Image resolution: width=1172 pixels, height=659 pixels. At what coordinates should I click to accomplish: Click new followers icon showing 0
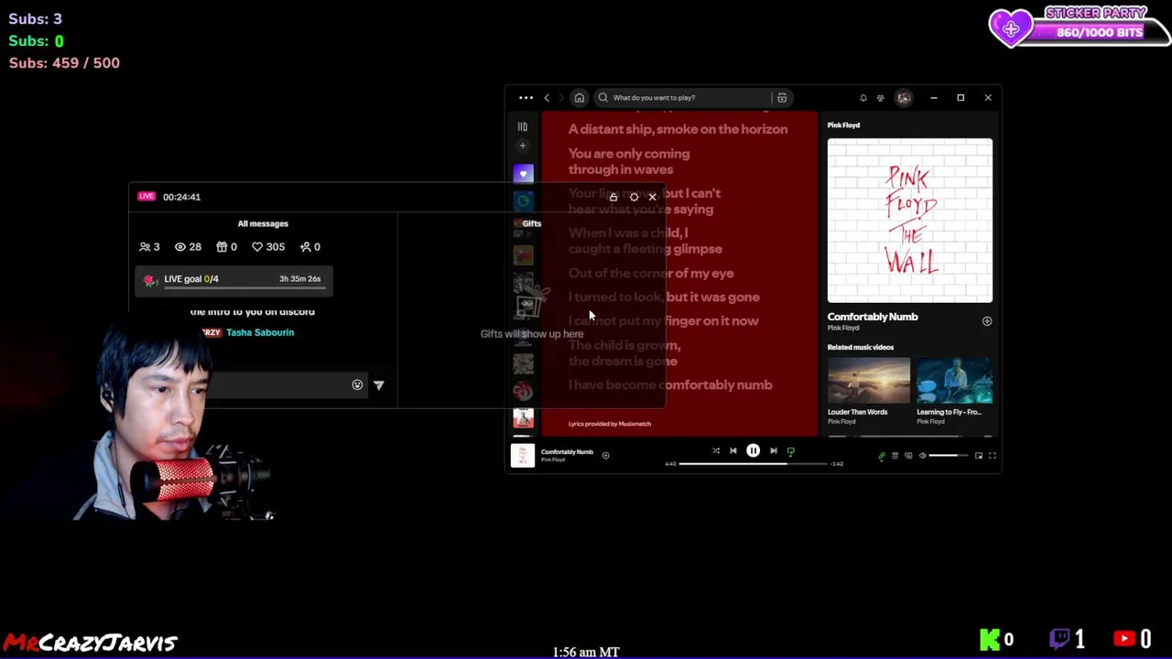310,247
